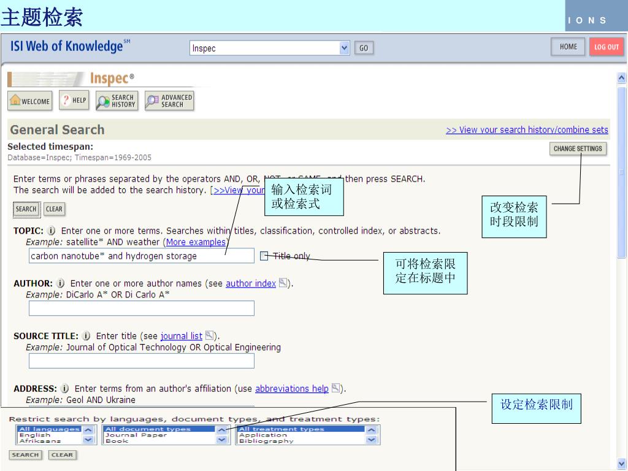Click the SOURCE TITLE info icon

[x=86, y=335]
